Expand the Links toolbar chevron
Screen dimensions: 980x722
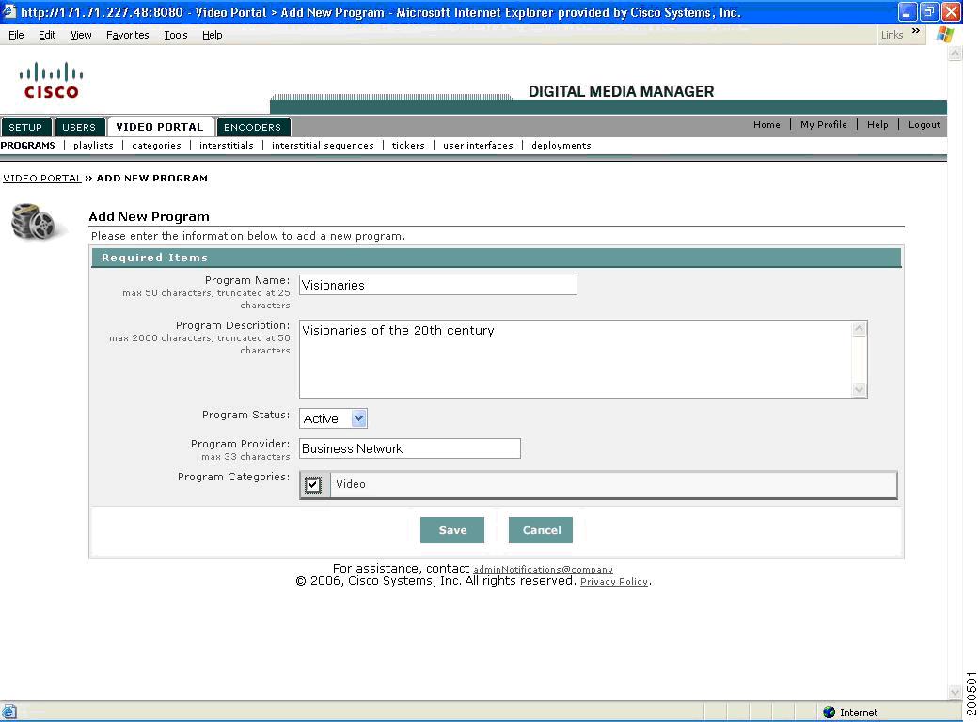click(916, 31)
